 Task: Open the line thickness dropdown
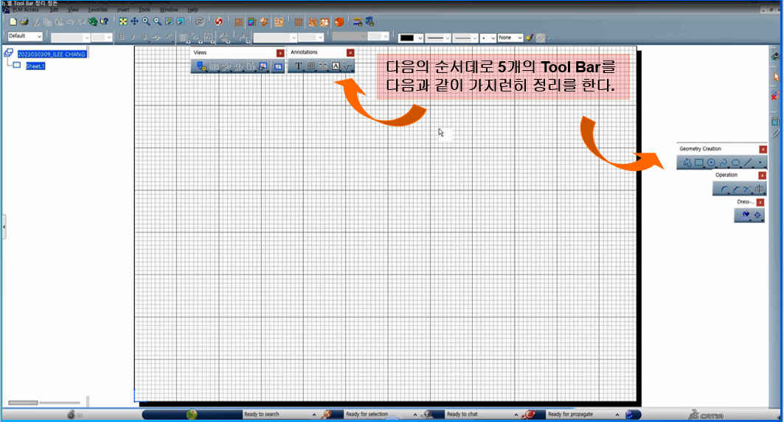click(x=447, y=37)
